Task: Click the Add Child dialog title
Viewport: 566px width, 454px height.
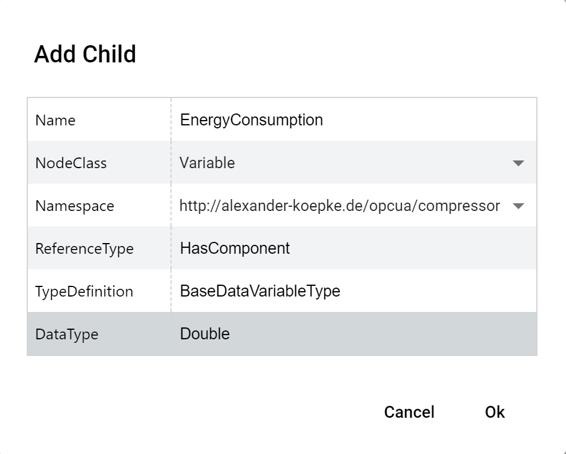Action: (85, 54)
